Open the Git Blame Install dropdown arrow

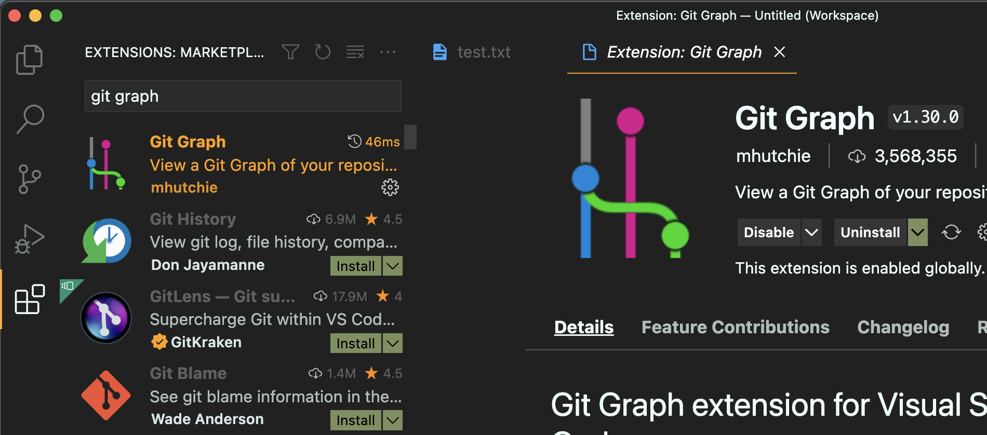click(x=393, y=420)
